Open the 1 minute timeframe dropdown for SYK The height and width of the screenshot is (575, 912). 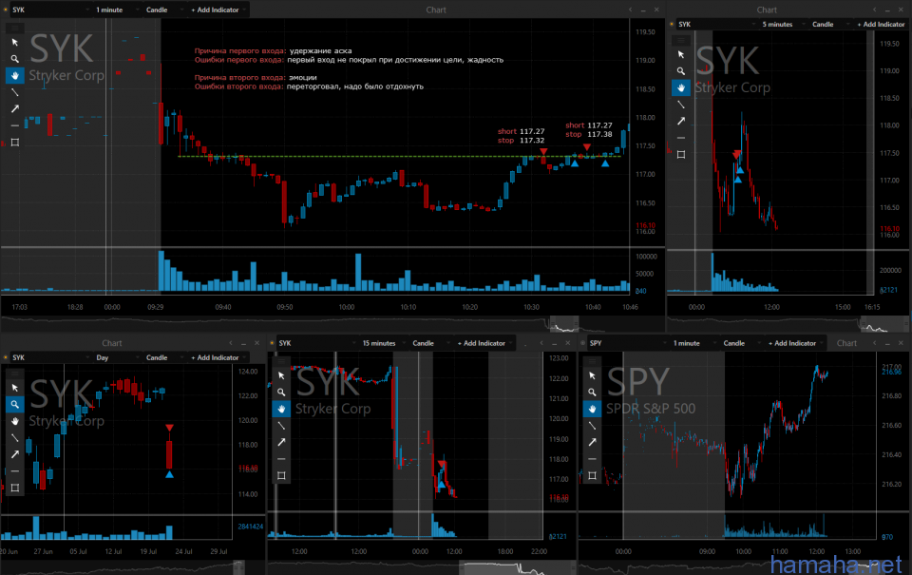click(116, 10)
